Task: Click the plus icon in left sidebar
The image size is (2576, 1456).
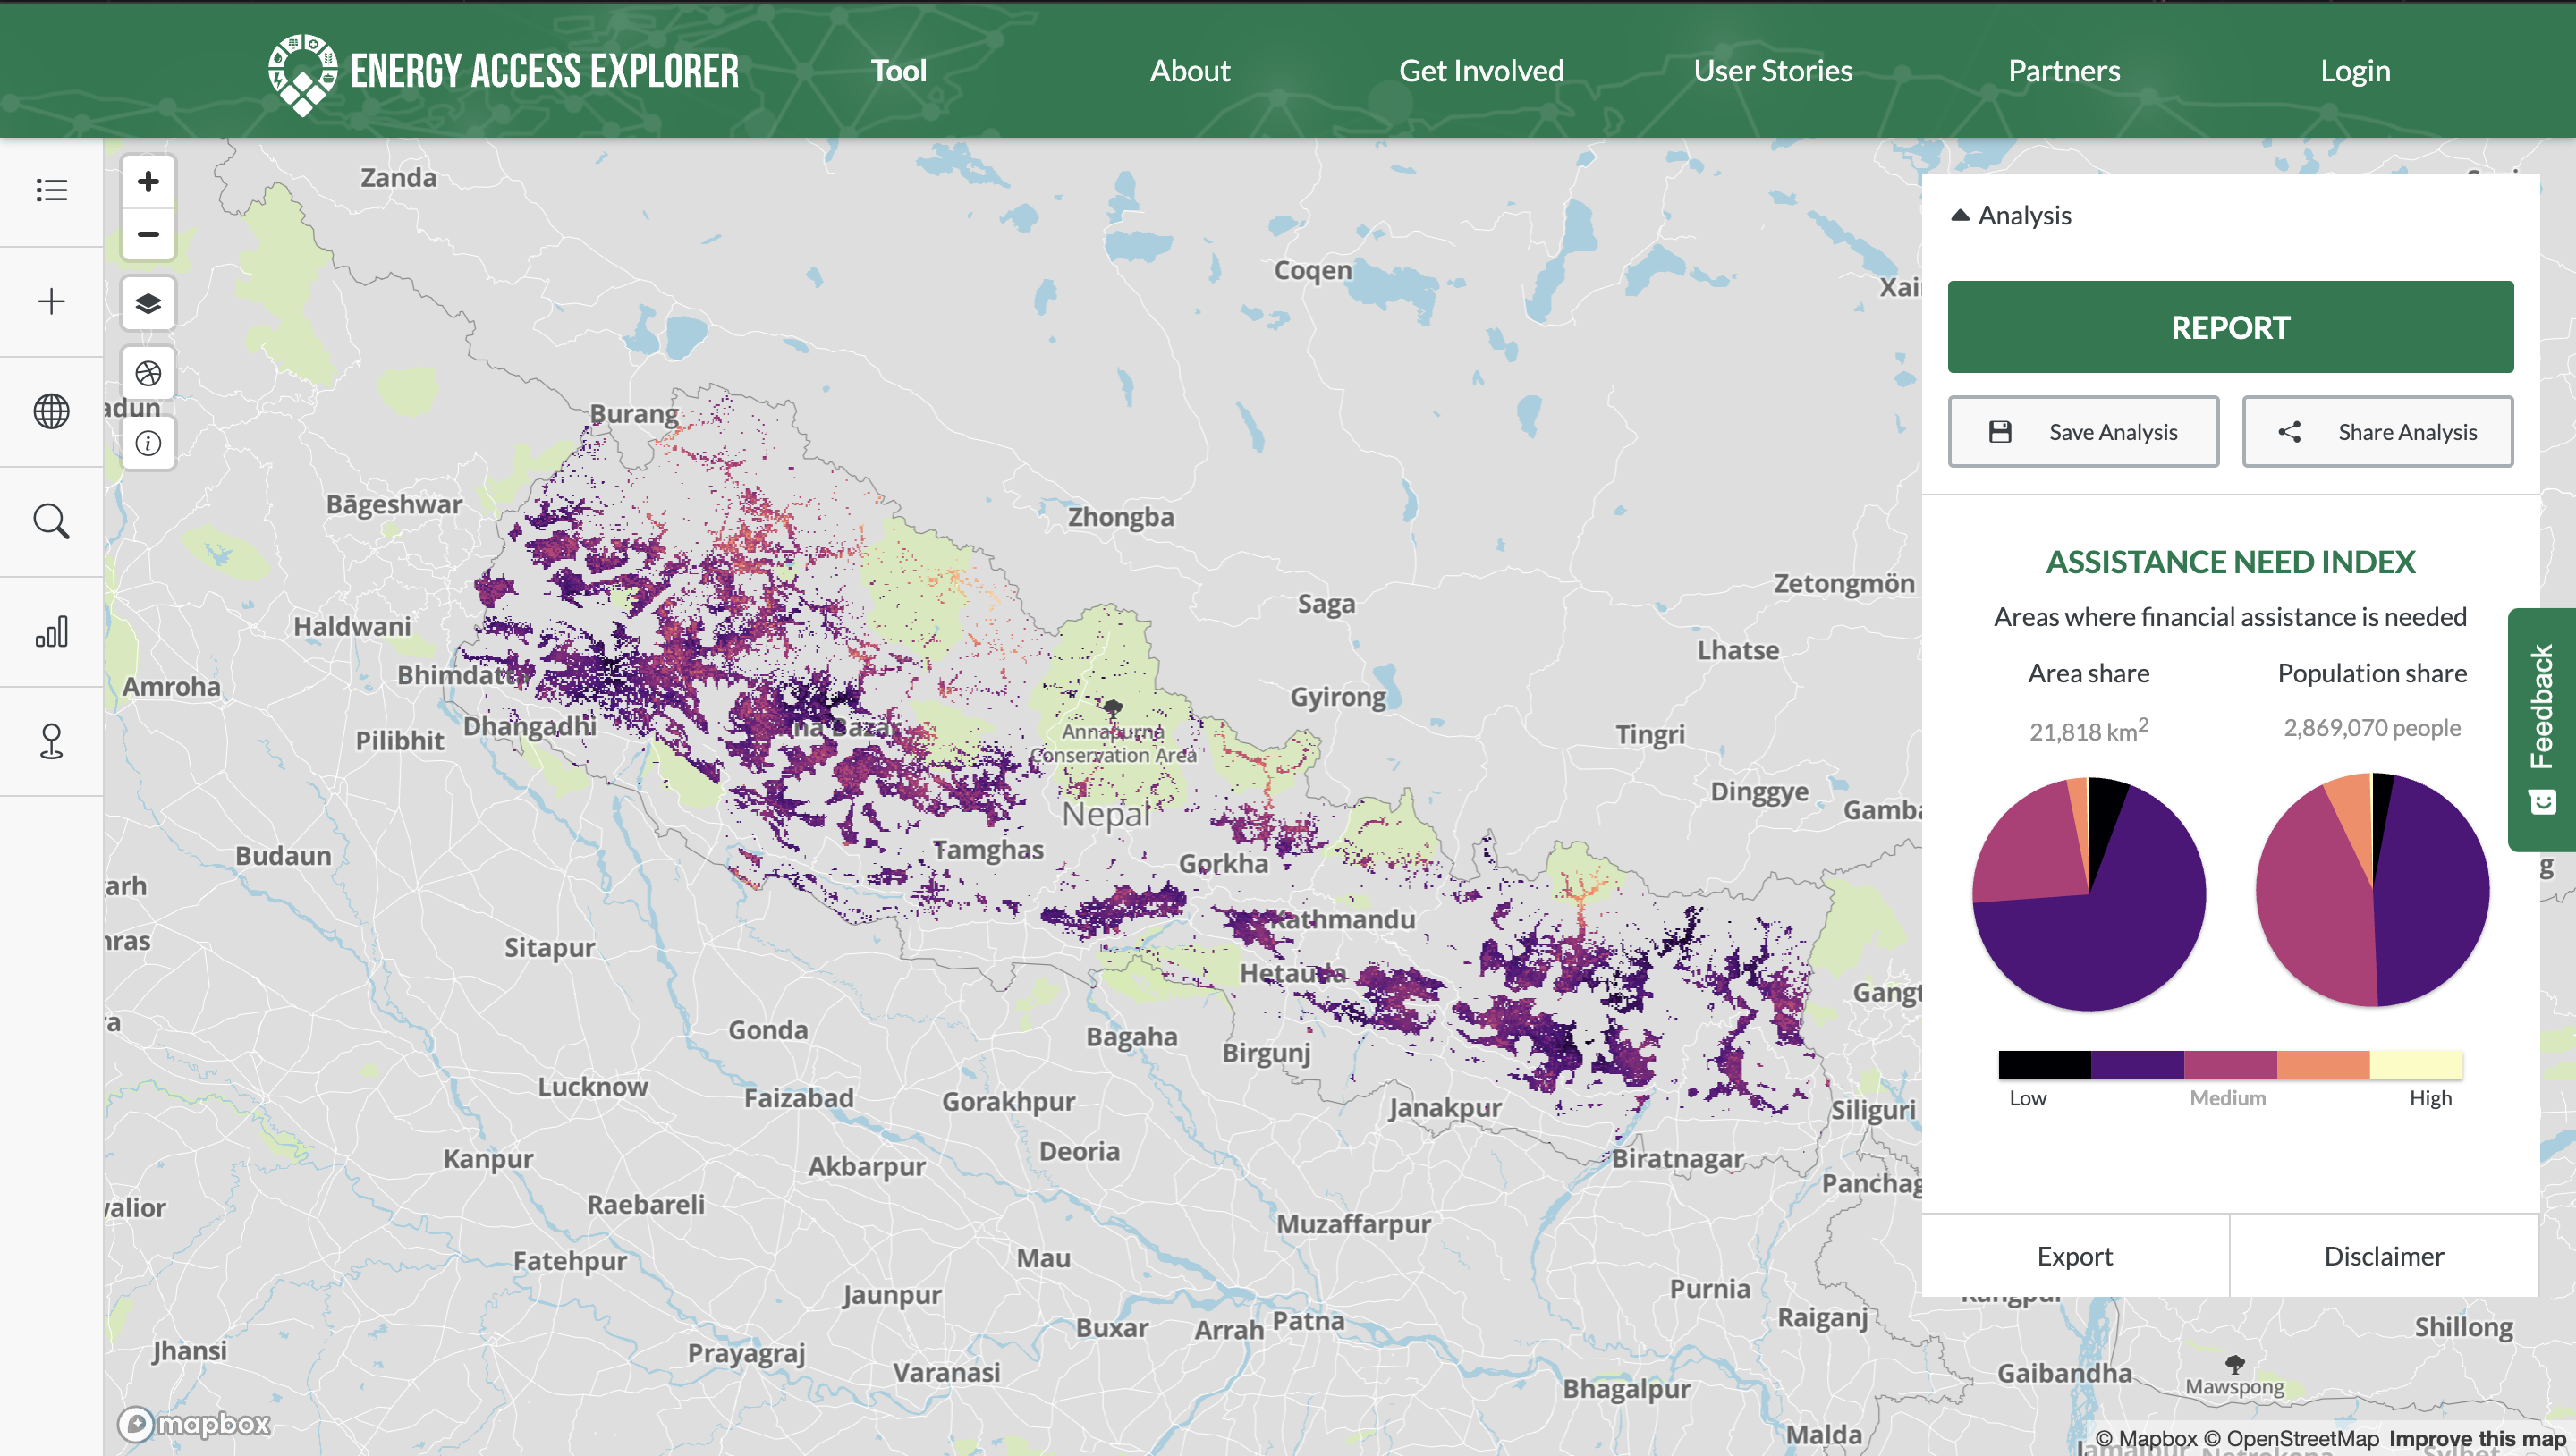Action: tap(51, 301)
